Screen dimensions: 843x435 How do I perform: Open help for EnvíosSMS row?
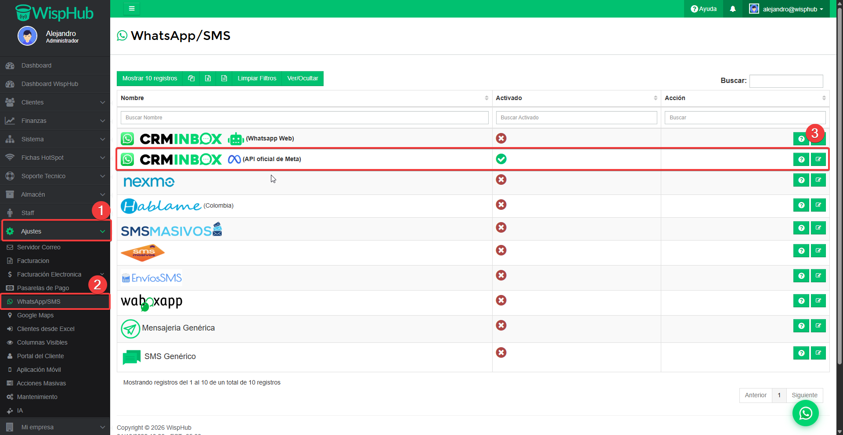(x=801, y=276)
